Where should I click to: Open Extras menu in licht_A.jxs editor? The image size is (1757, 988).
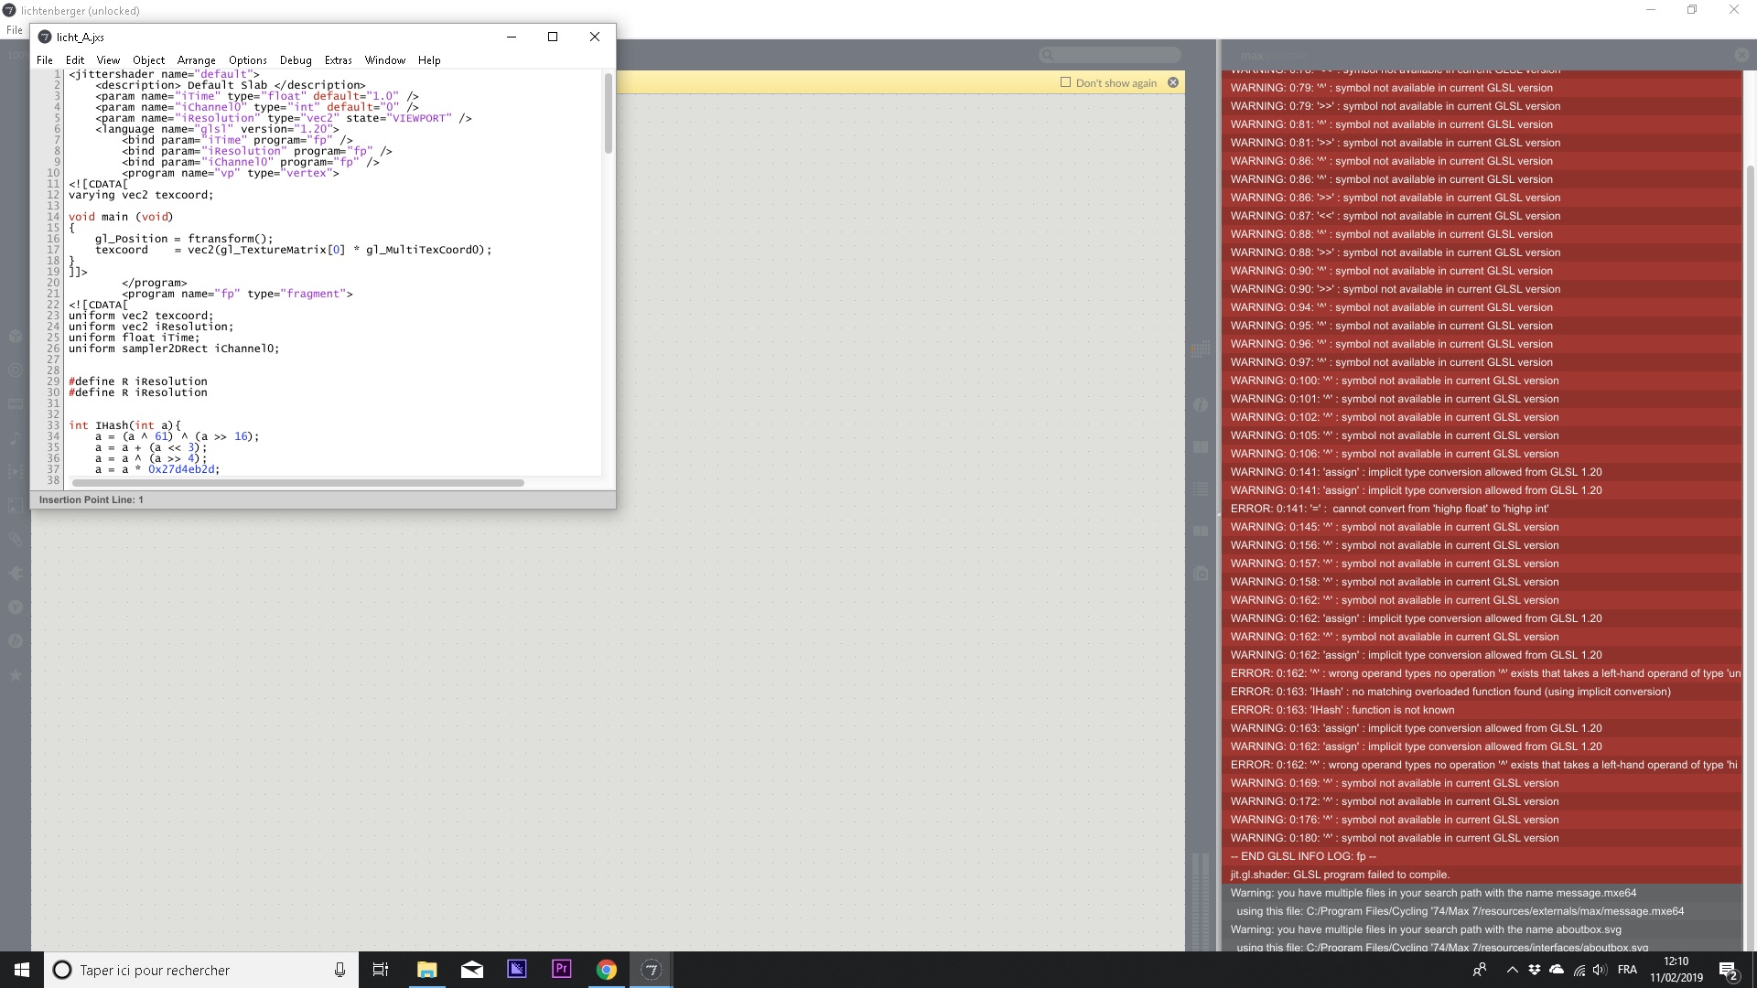pyautogui.click(x=339, y=59)
